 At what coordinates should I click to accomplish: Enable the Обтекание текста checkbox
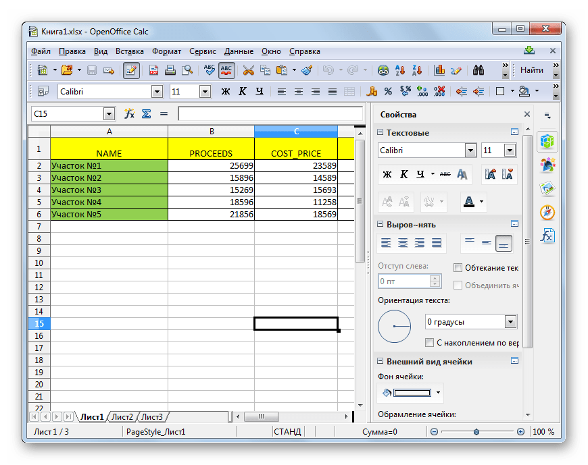click(x=458, y=268)
